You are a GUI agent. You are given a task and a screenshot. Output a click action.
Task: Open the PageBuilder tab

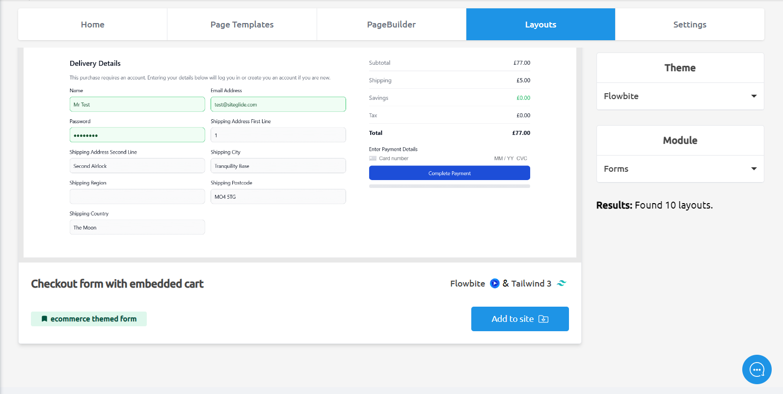coord(391,25)
